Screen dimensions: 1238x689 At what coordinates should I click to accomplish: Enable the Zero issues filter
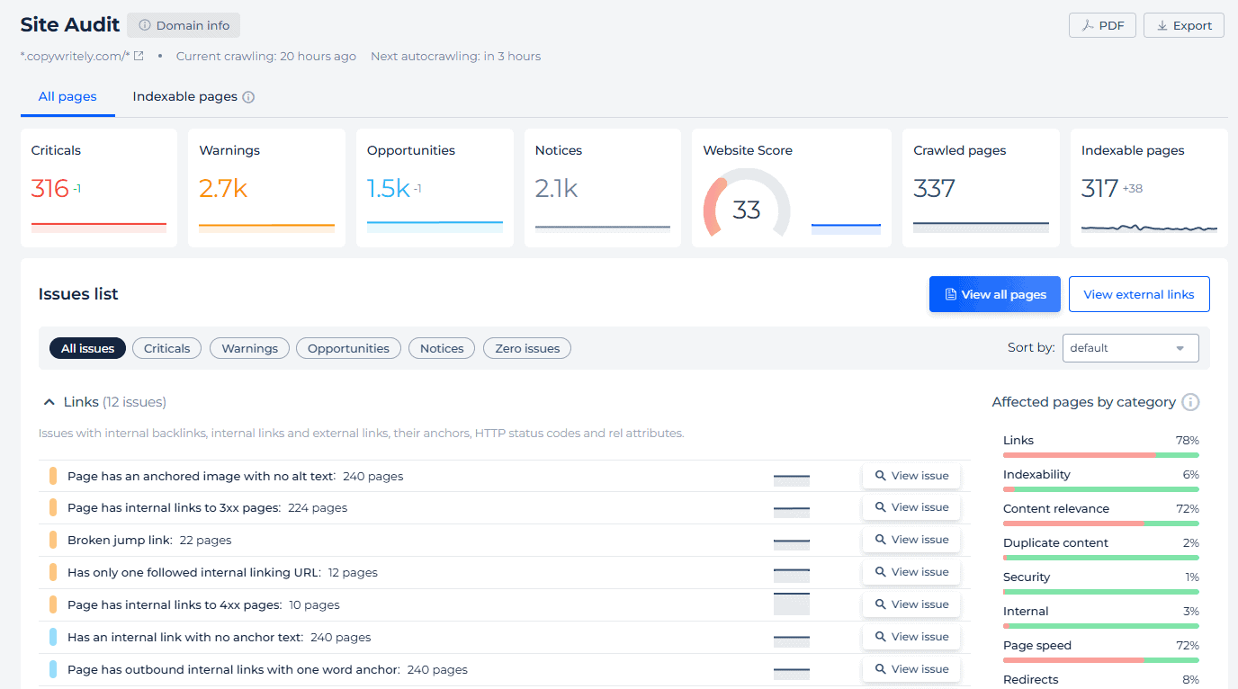pos(526,348)
